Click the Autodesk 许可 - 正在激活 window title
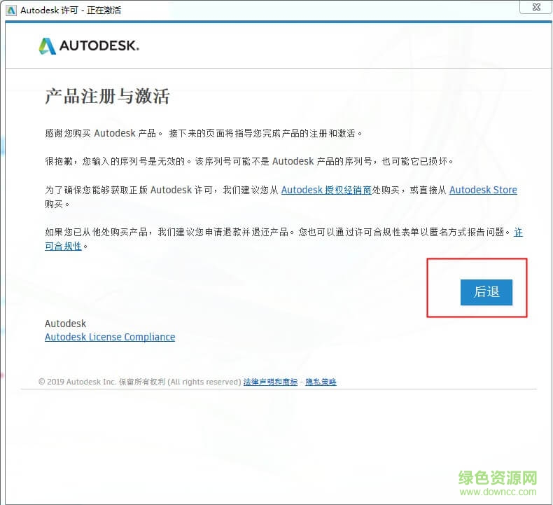This screenshot has width=553, height=505. [x=71, y=11]
